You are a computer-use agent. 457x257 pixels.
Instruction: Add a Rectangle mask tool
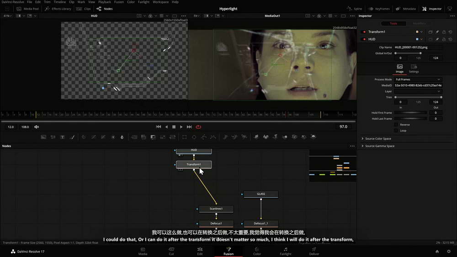point(185,137)
